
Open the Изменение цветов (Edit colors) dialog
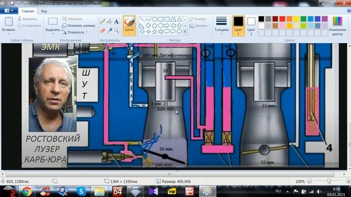pos(337,26)
